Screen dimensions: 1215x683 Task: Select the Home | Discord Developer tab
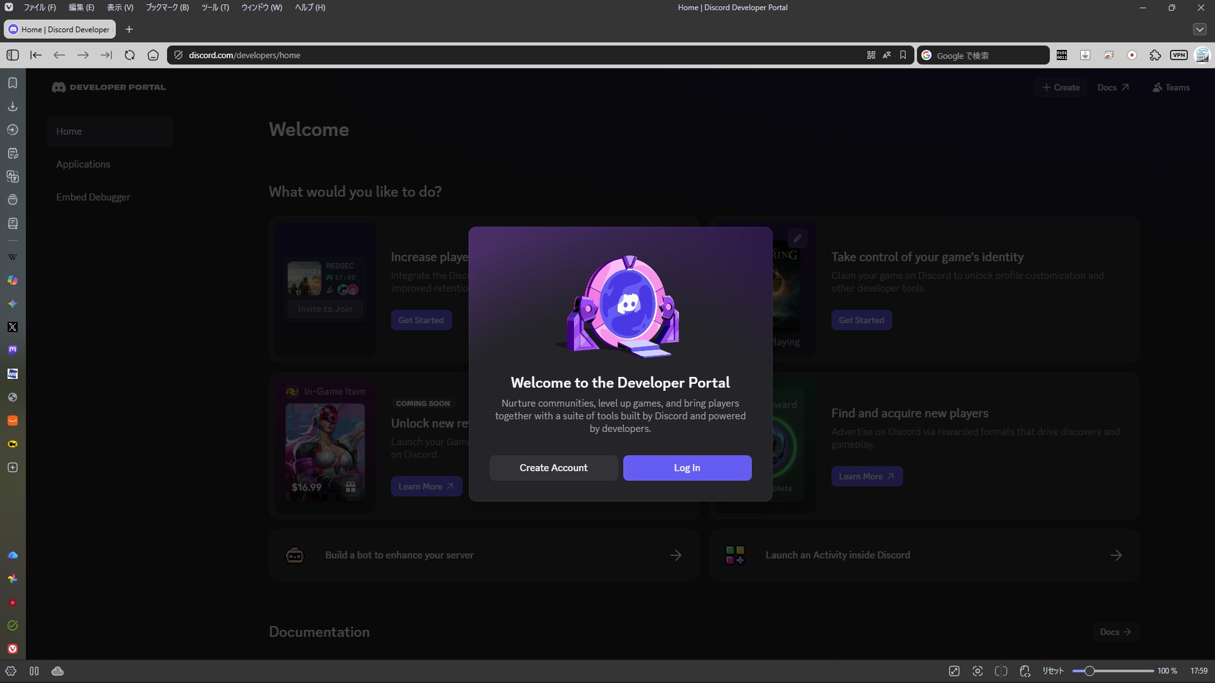(60, 29)
